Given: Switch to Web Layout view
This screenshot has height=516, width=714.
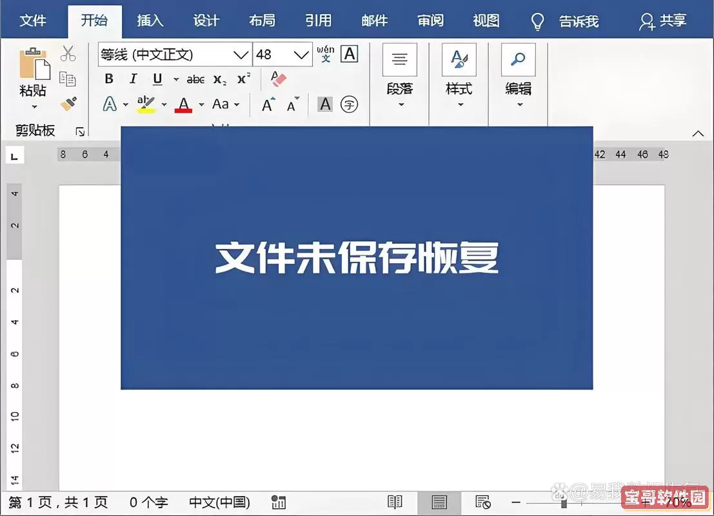Looking at the screenshot, I should tap(483, 502).
